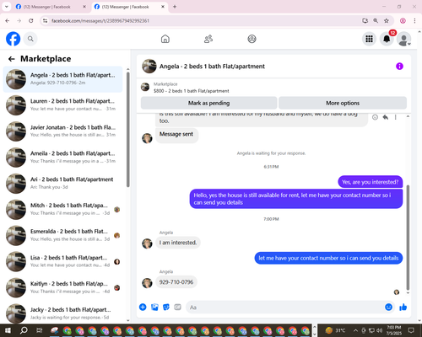This screenshot has width=422, height=337.
Task: Attach a file with the photo icon
Action: [154, 307]
